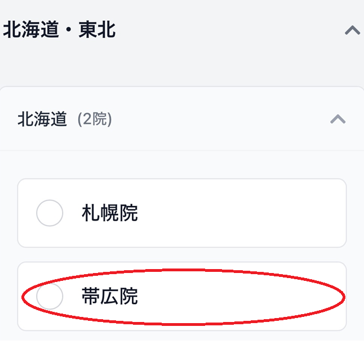This screenshot has height=358, width=364.
Task: Toggle the 北海道・東北 region header row
Action: coord(225,30)
